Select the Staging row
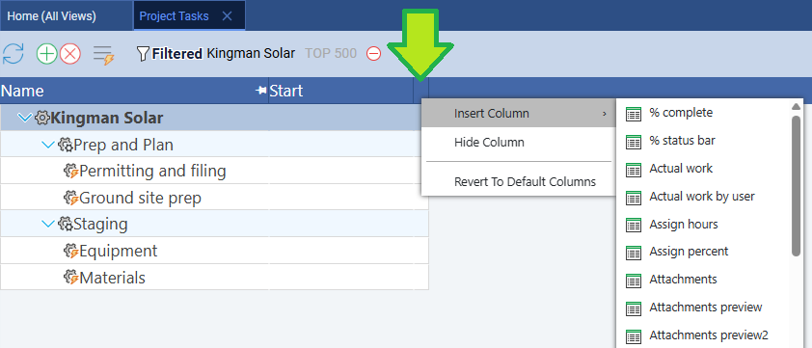Screen dimensions: 812x348 point(214,225)
